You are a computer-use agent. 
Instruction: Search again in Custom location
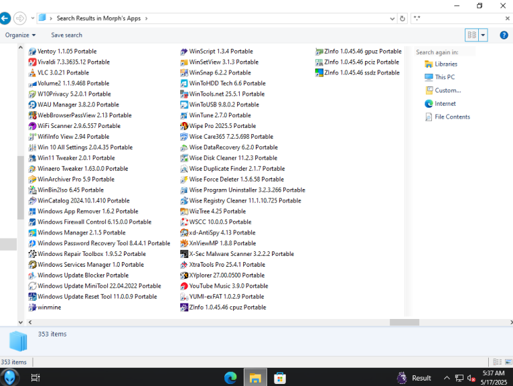click(443, 90)
